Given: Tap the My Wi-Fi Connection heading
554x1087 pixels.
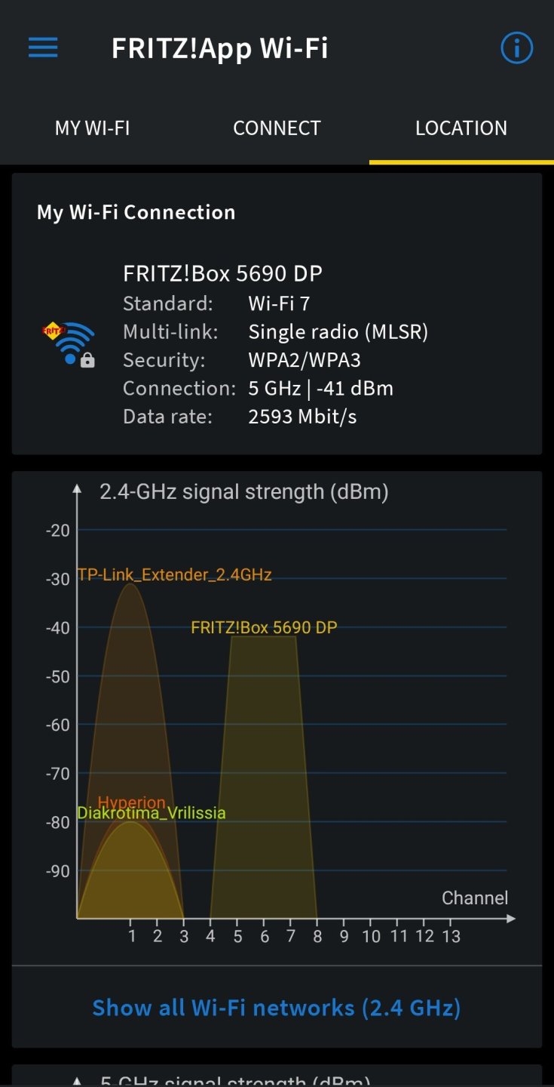Looking at the screenshot, I should click(136, 213).
